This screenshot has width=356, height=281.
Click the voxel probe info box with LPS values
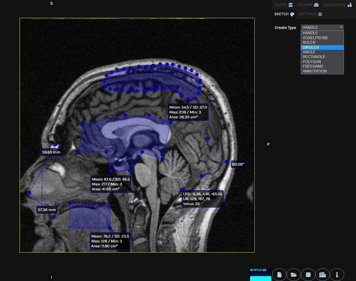coord(202,199)
